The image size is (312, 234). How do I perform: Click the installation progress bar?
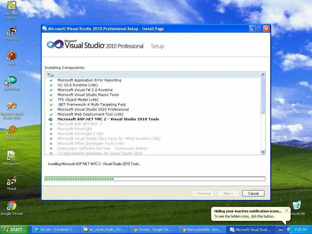[155, 179]
